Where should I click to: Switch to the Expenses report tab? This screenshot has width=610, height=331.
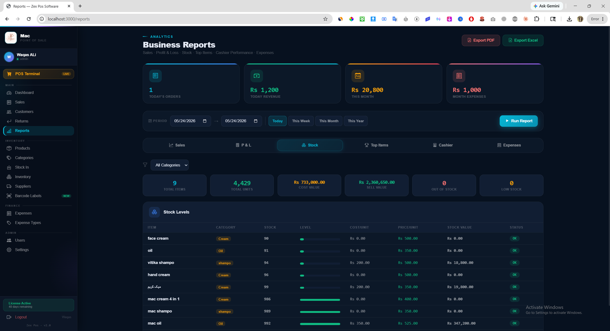[x=509, y=145]
